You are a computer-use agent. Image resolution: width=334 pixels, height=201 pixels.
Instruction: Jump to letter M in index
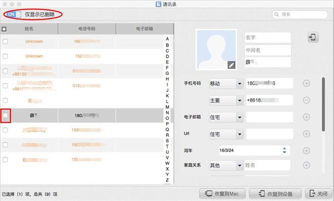click(x=167, y=107)
